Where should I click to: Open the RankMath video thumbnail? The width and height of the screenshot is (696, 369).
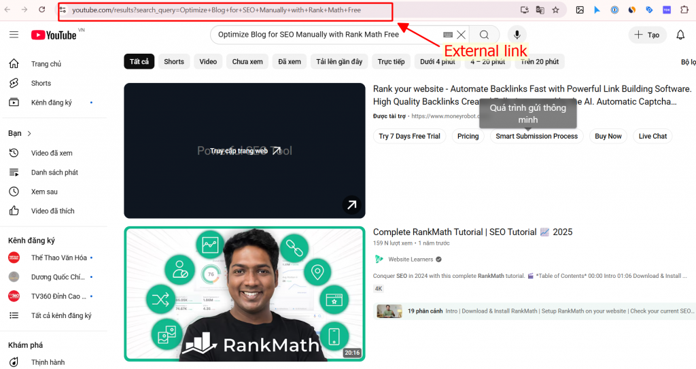click(245, 294)
